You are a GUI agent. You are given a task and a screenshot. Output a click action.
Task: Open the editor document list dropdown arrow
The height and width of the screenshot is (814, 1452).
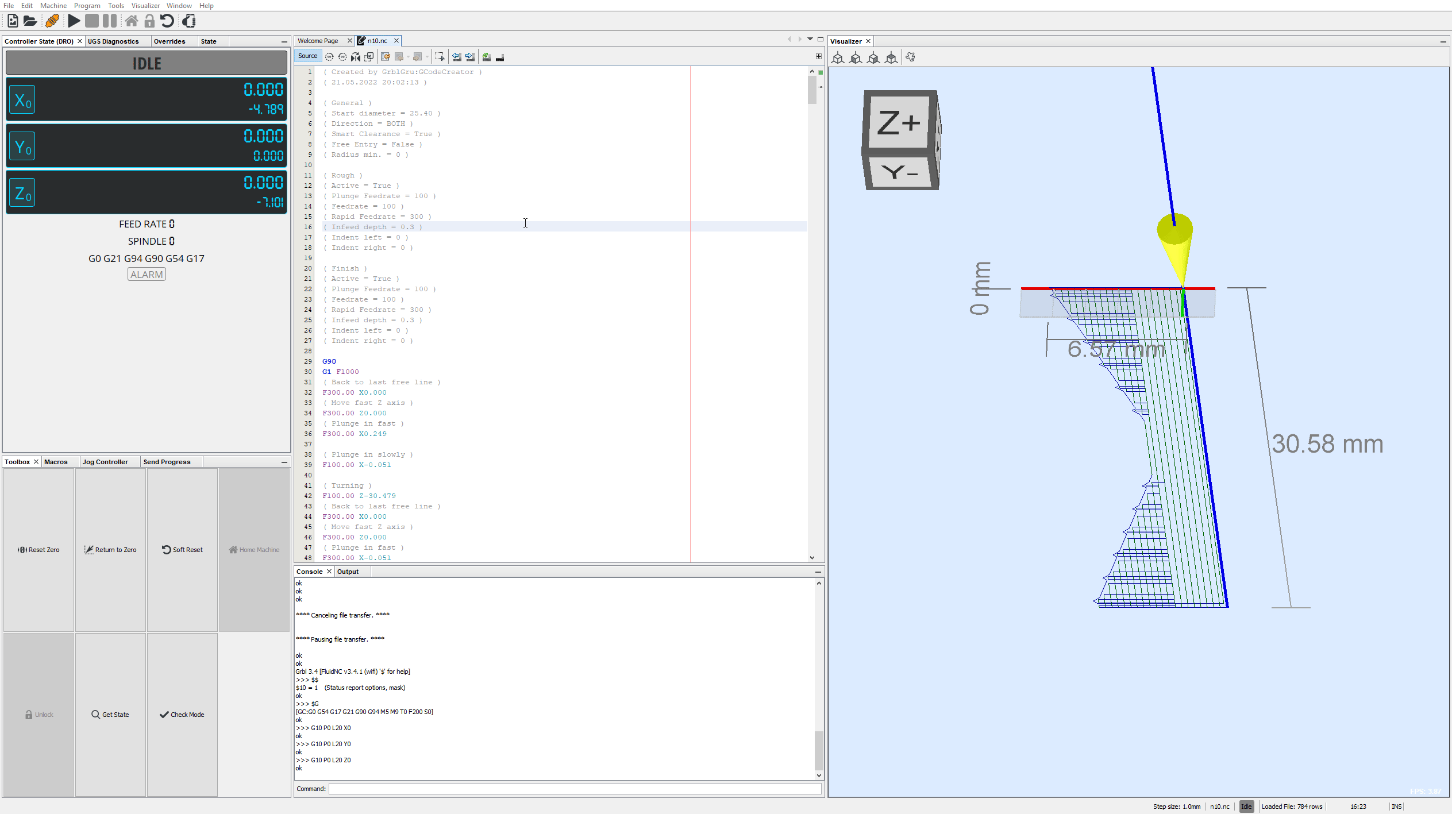pos(810,39)
